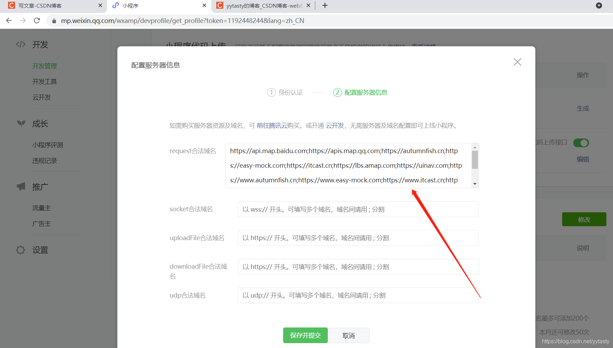Click the green 修改 button in the background page
The height and width of the screenshot is (348, 613).
click(584, 219)
